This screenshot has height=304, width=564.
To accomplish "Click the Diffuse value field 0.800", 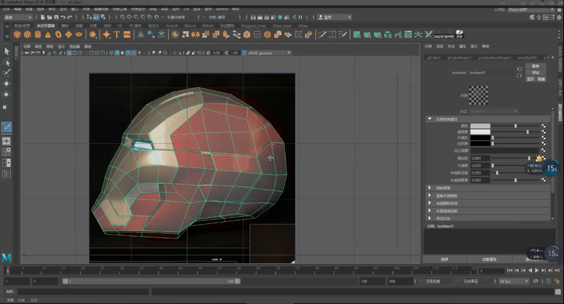I will point(480,158).
